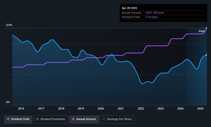Click the Apr 28 2025 tooltip date
211x127 pixels.
pyautogui.click(x=130, y=8)
